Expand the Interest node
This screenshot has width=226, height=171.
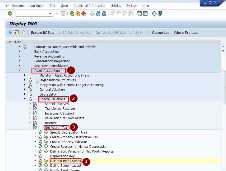[x=30, y=123]
